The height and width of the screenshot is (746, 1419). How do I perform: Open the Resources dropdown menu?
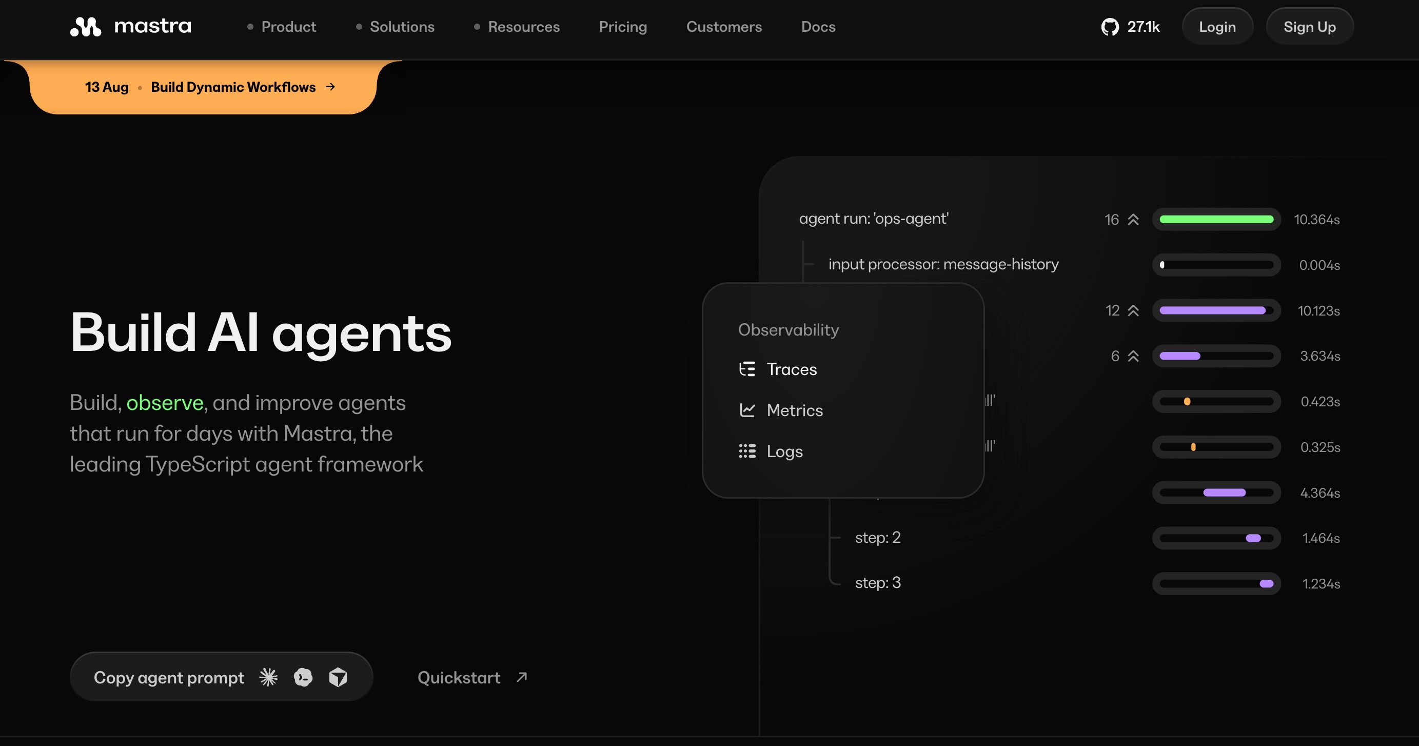[x=517, y=27]
